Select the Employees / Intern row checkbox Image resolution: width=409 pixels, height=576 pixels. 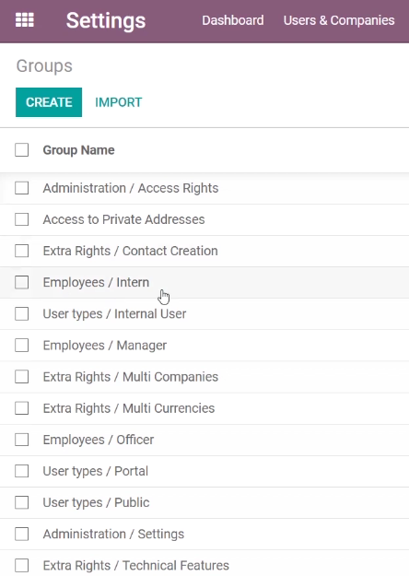pos(22,283)
